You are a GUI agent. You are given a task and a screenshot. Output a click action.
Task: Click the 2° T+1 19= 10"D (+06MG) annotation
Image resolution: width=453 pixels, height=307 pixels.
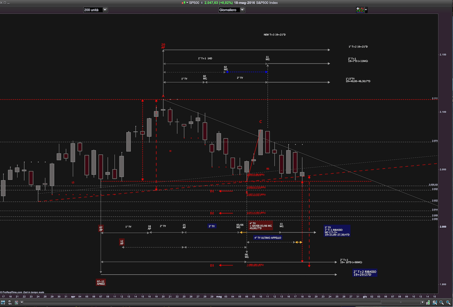351,261
